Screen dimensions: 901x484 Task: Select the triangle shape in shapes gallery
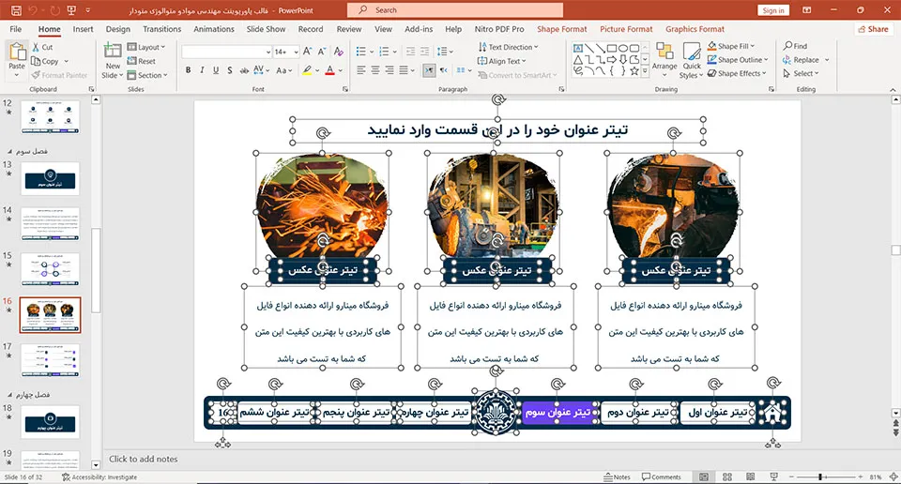(578, 60)
